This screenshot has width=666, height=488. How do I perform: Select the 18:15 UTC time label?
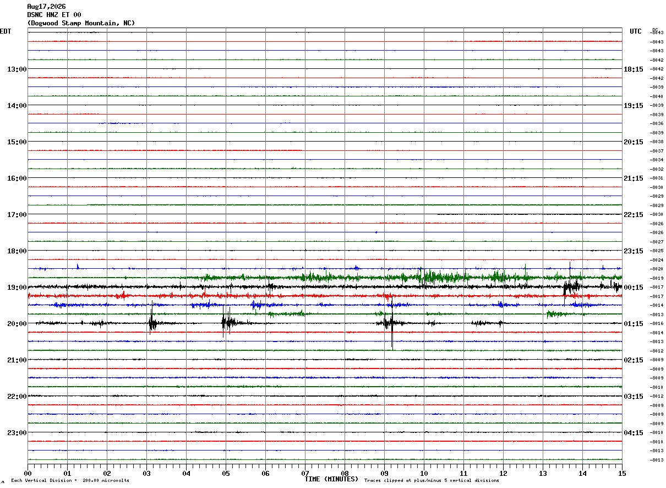tap(633, 69)
